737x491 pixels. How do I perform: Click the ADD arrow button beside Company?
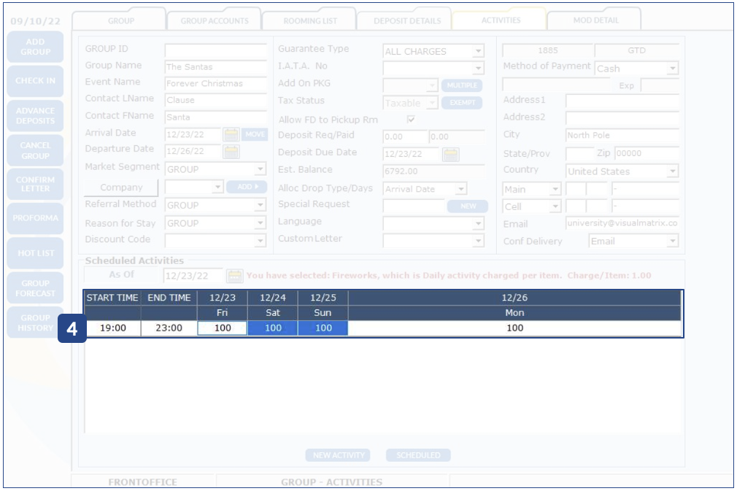point(247,187)
